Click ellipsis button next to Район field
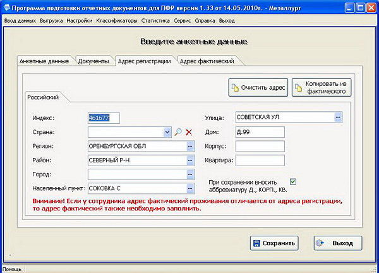 point(189,160)
